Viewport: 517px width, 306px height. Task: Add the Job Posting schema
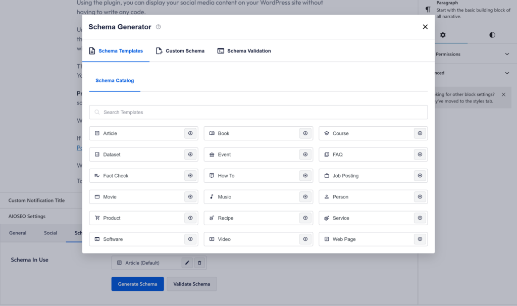click(420, 176)
